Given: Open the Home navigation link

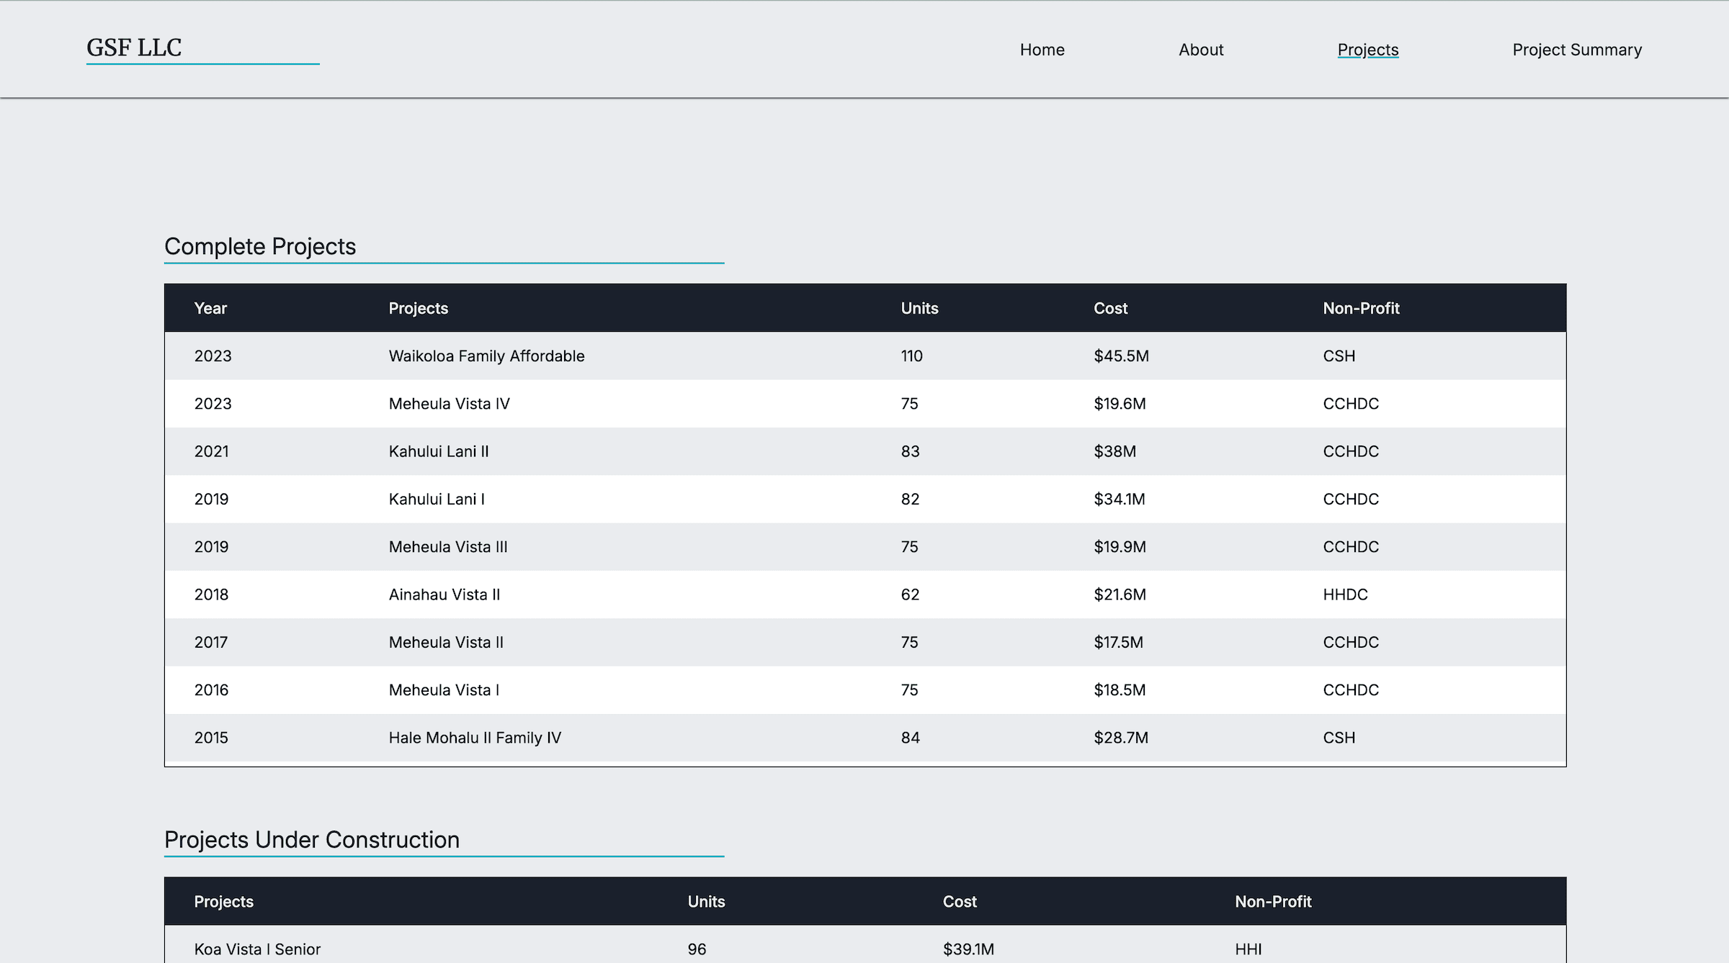Looking at the screenshot, I should [1042, 50].
